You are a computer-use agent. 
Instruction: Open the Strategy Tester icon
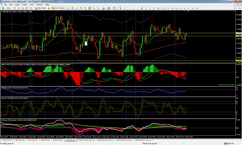point(31,8)
